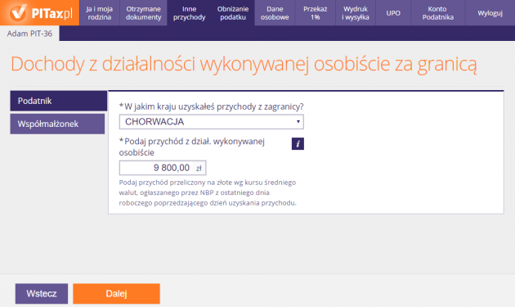Viewport: 515px width, 307px height.
Task: Click the orange Dalej button
Action: (116, 294)
